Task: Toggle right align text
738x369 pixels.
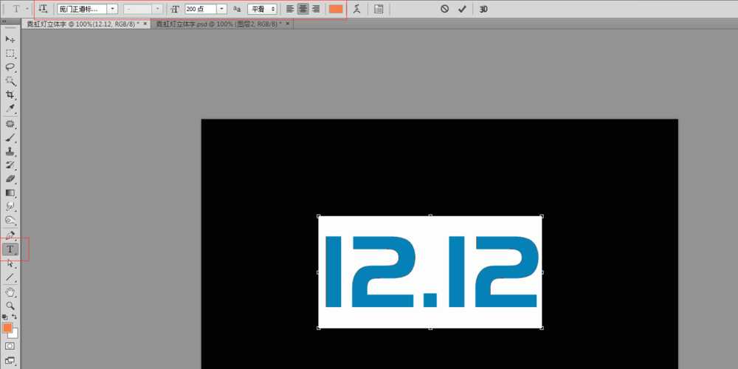Action: coord(316,9)
